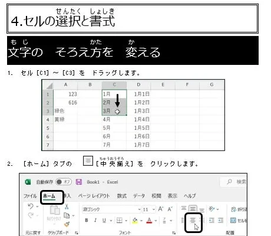Click the Decrease Font Size A icon
This screenshot has width=271, height=236.
tap(170, 209)
